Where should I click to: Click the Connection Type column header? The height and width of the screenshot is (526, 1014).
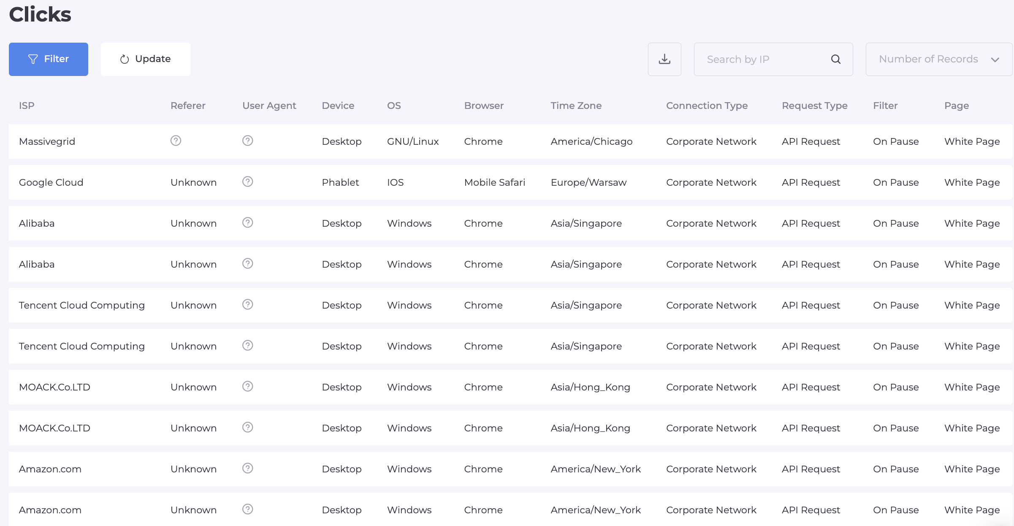[x=706, y=106]
